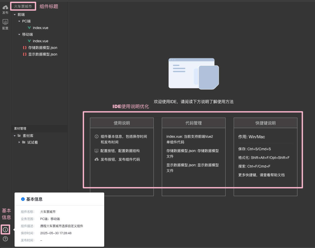Open 存储数据模型.json file
Image resolution: width=315 pixels, height=248 pixels.
pos(43,48)
